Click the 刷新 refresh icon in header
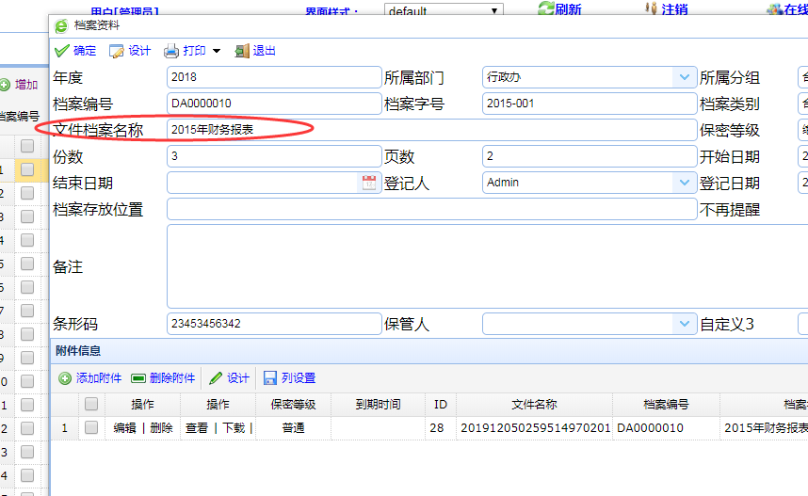808x496 pixels. [x=546, y=8]
